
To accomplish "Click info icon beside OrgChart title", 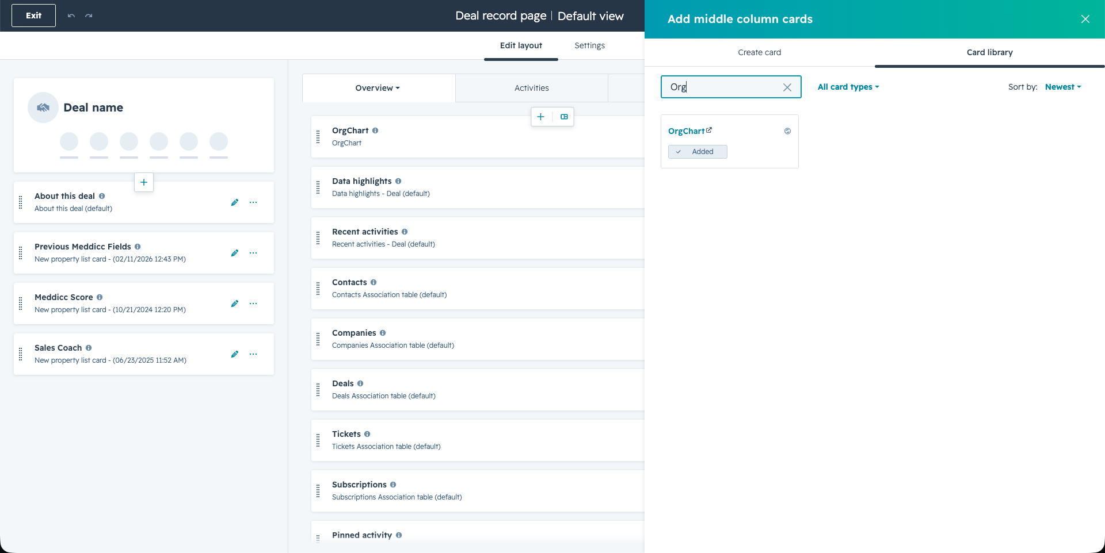I will [x=375, y=130].
